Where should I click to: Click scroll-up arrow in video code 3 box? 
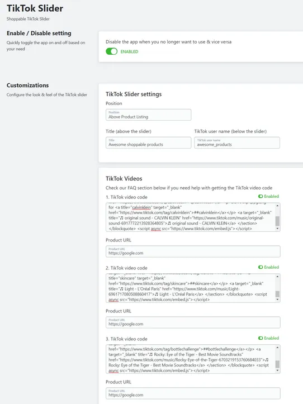click(277, 348)
